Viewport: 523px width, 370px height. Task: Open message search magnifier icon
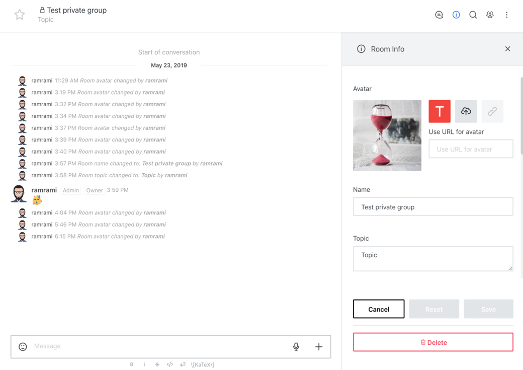pos(473,15)
